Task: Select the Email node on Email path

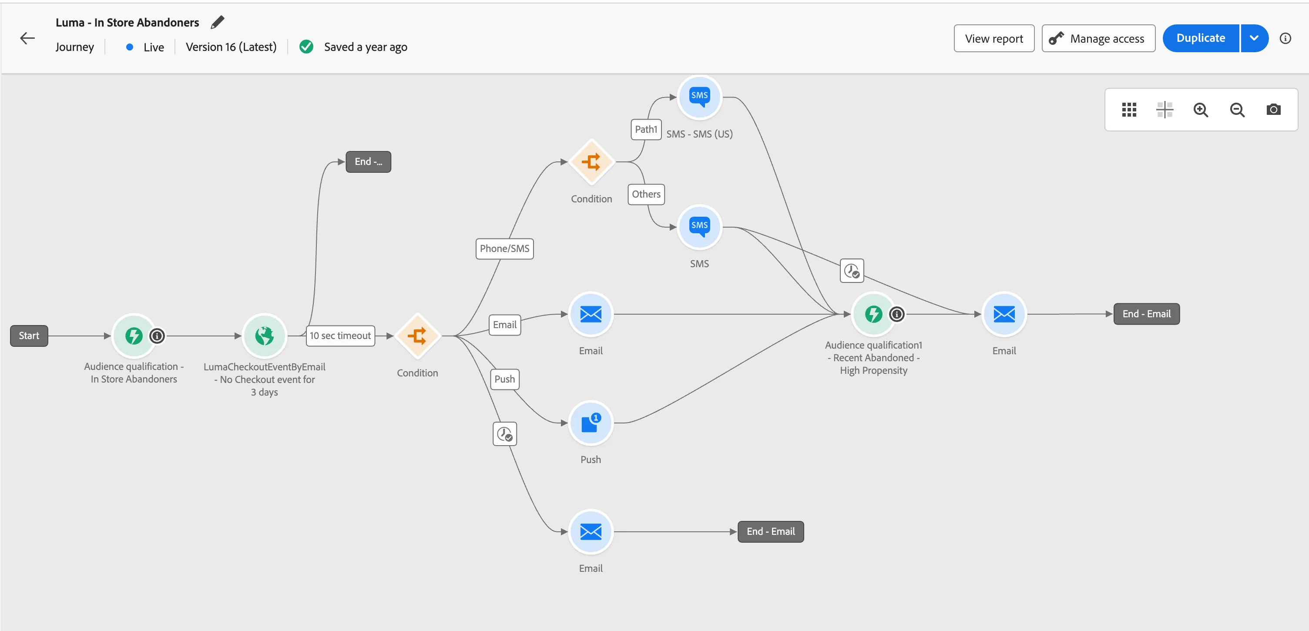Action: (591, 314)
